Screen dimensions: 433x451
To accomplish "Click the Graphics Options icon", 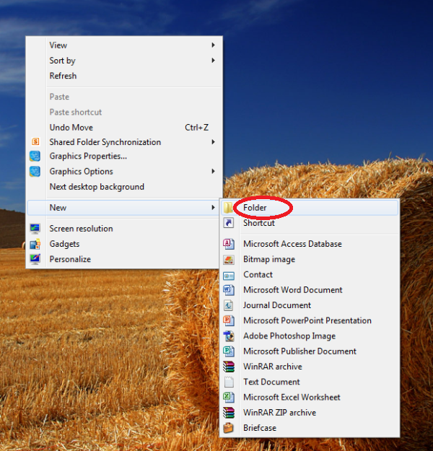I will [x=35, y=172].
